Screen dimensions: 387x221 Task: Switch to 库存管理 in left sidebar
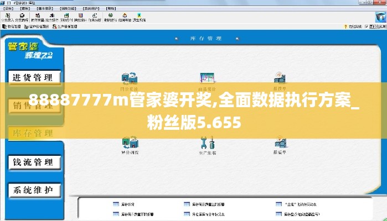click(x=33, y=133)
